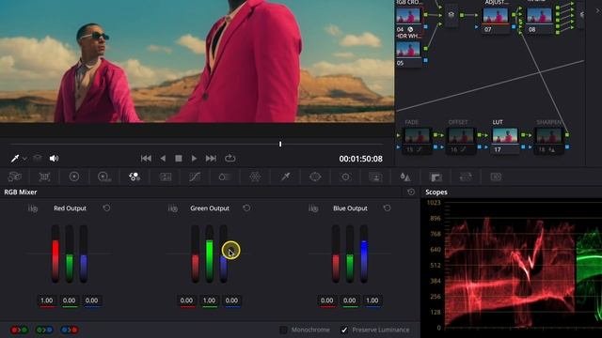Stop playback
Screen dimensions: 602x338
[x=179, y=159]
